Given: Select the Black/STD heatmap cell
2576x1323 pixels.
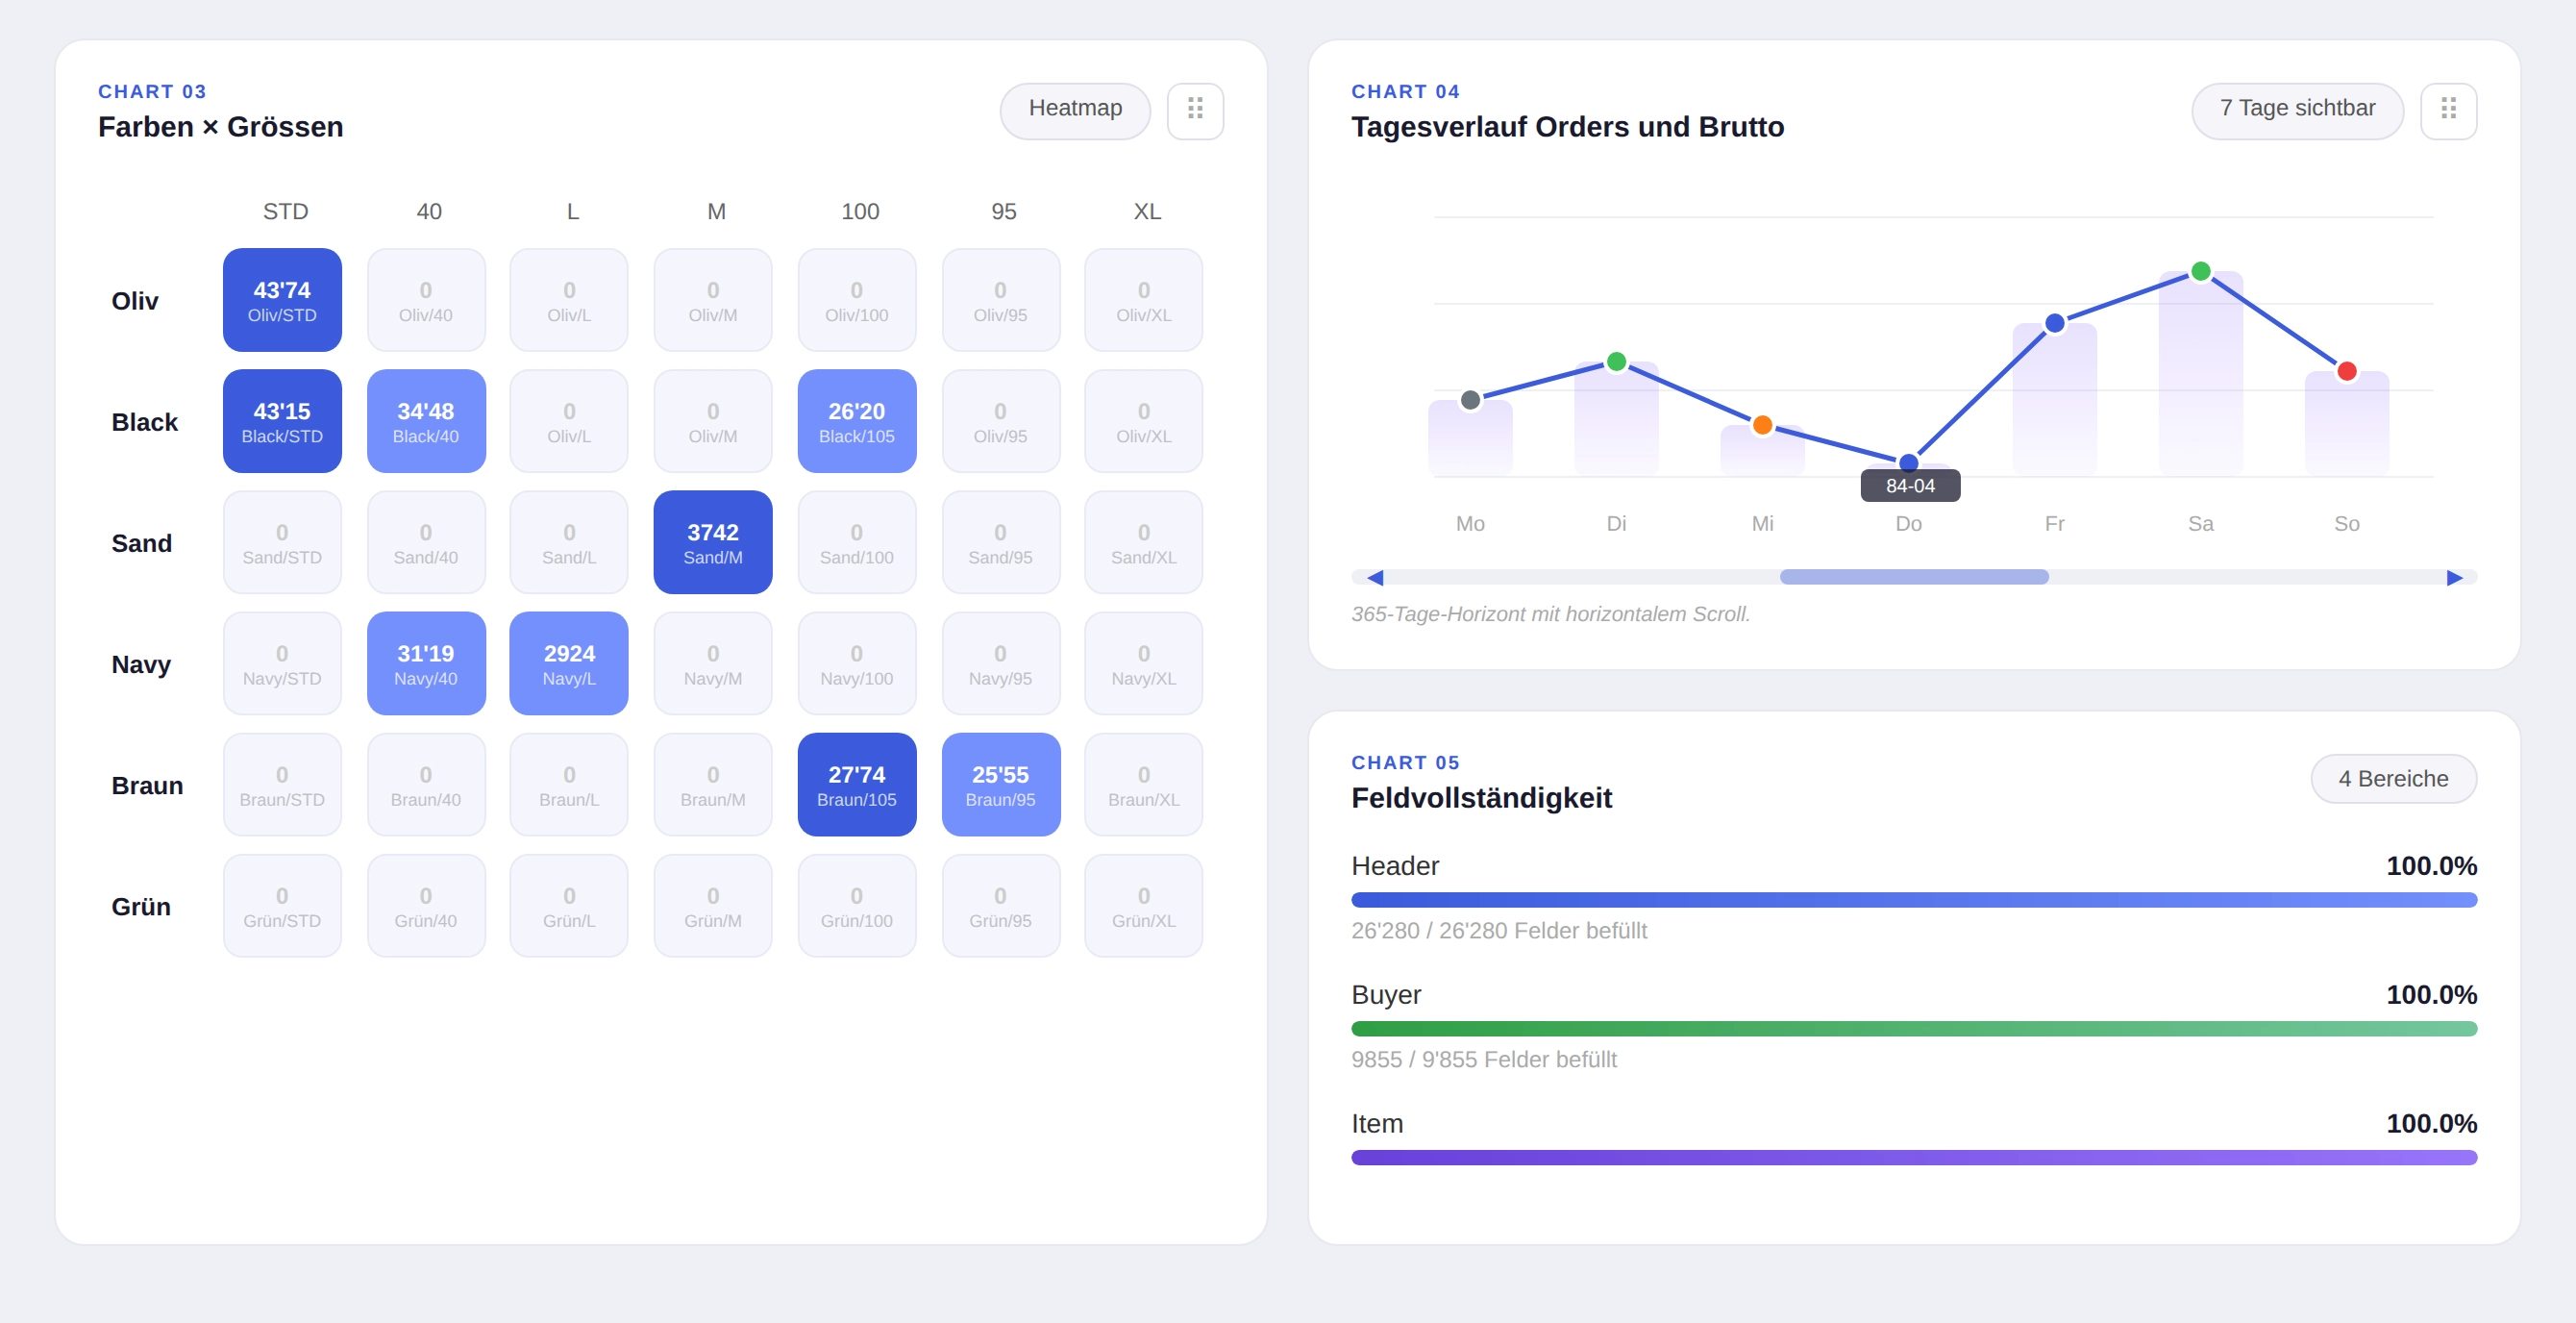Looking at the screenshot, I should click(x=282, y=421).
